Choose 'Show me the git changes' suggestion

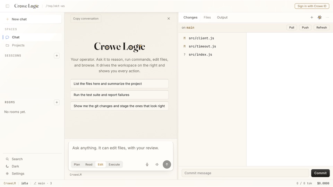click(119, 106)
